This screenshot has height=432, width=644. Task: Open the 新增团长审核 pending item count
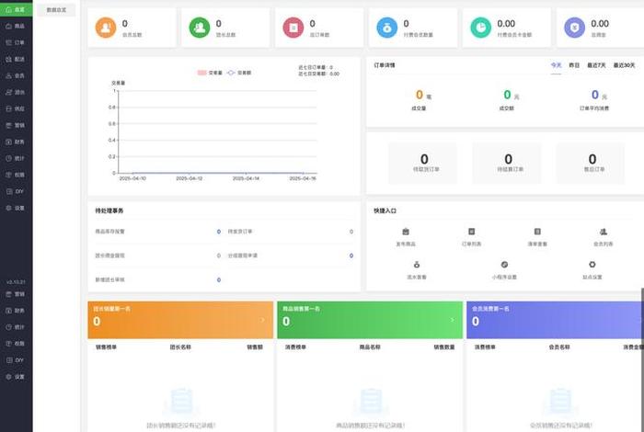coord(219,279)
